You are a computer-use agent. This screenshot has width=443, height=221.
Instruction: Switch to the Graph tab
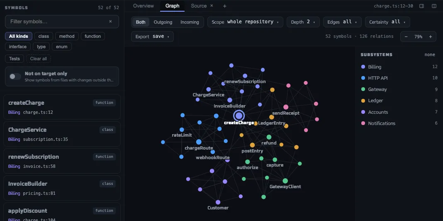point(172,6)
